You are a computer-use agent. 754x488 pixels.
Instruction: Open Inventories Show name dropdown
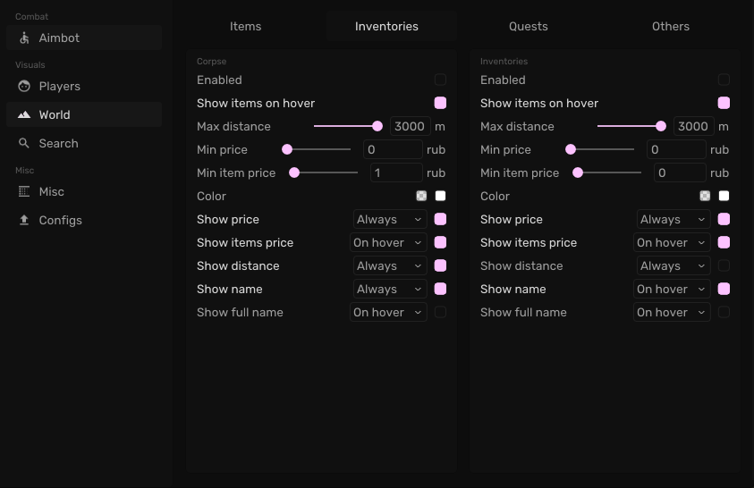click(x=672, y=289)
